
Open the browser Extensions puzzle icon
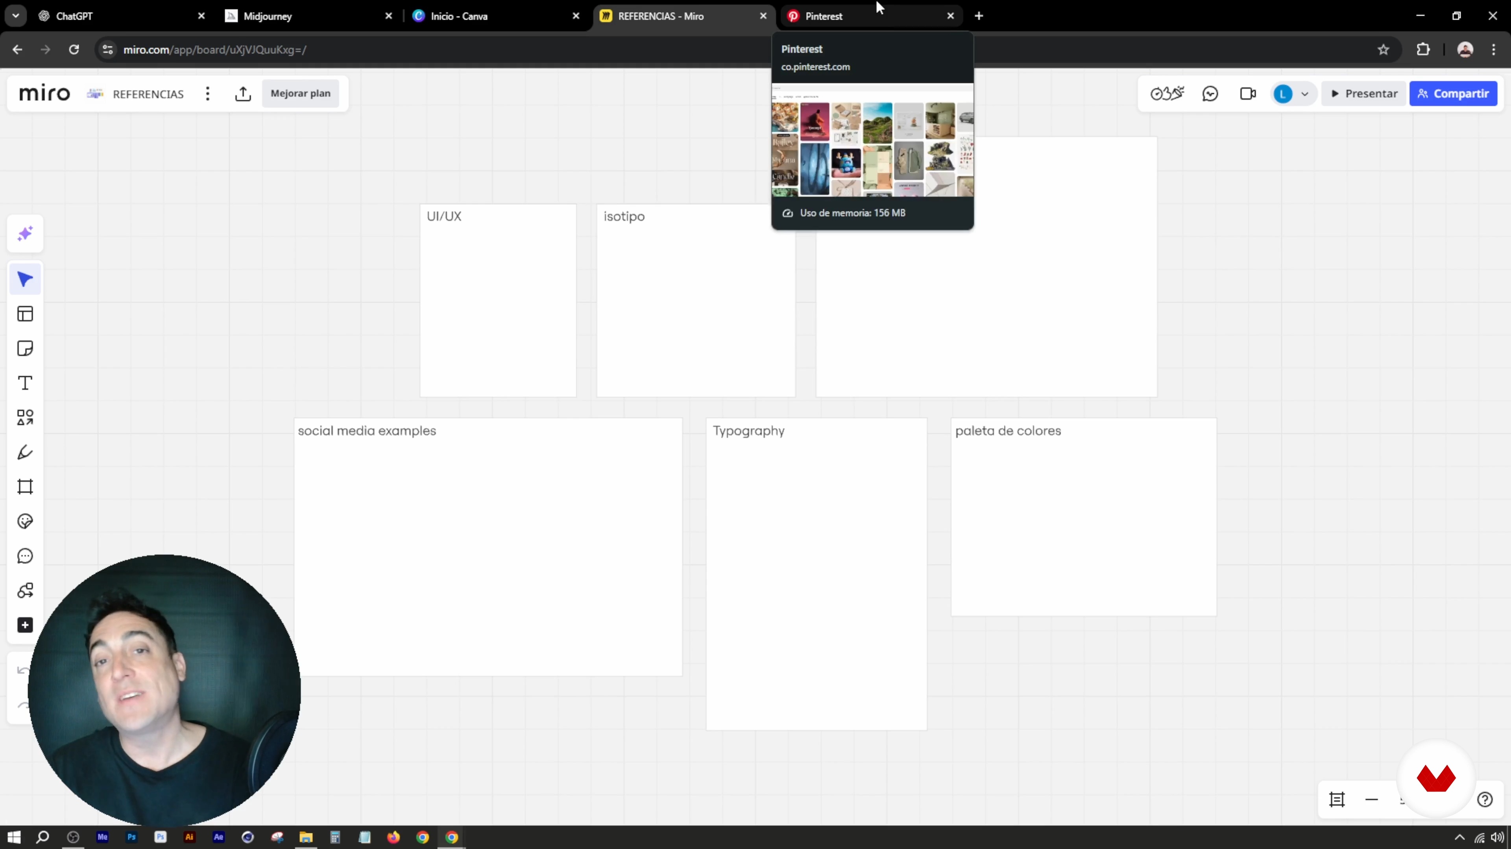[1423, 50]
